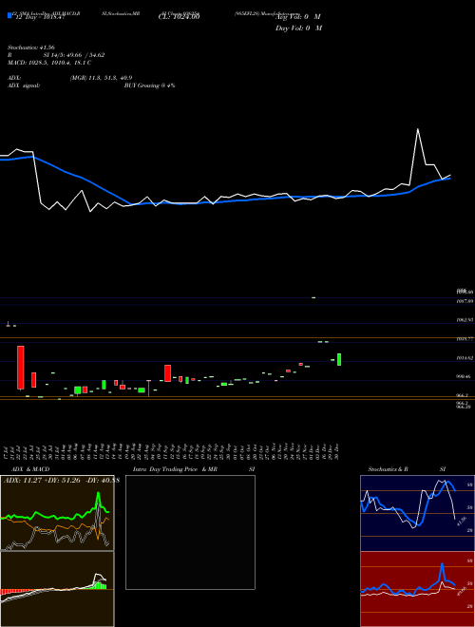Click the ADX signal: label
Image resolution: width=475 pixels, height=627 pixels.
[23, 85]
